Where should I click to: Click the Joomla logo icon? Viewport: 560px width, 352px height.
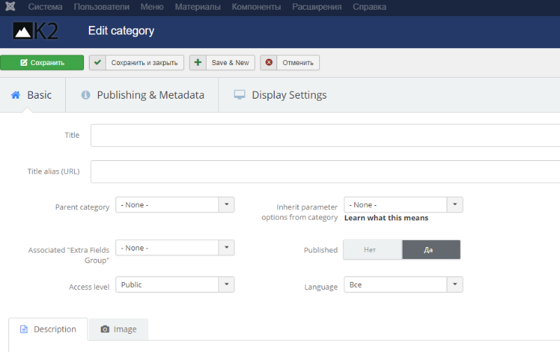[x=10, y=6]
